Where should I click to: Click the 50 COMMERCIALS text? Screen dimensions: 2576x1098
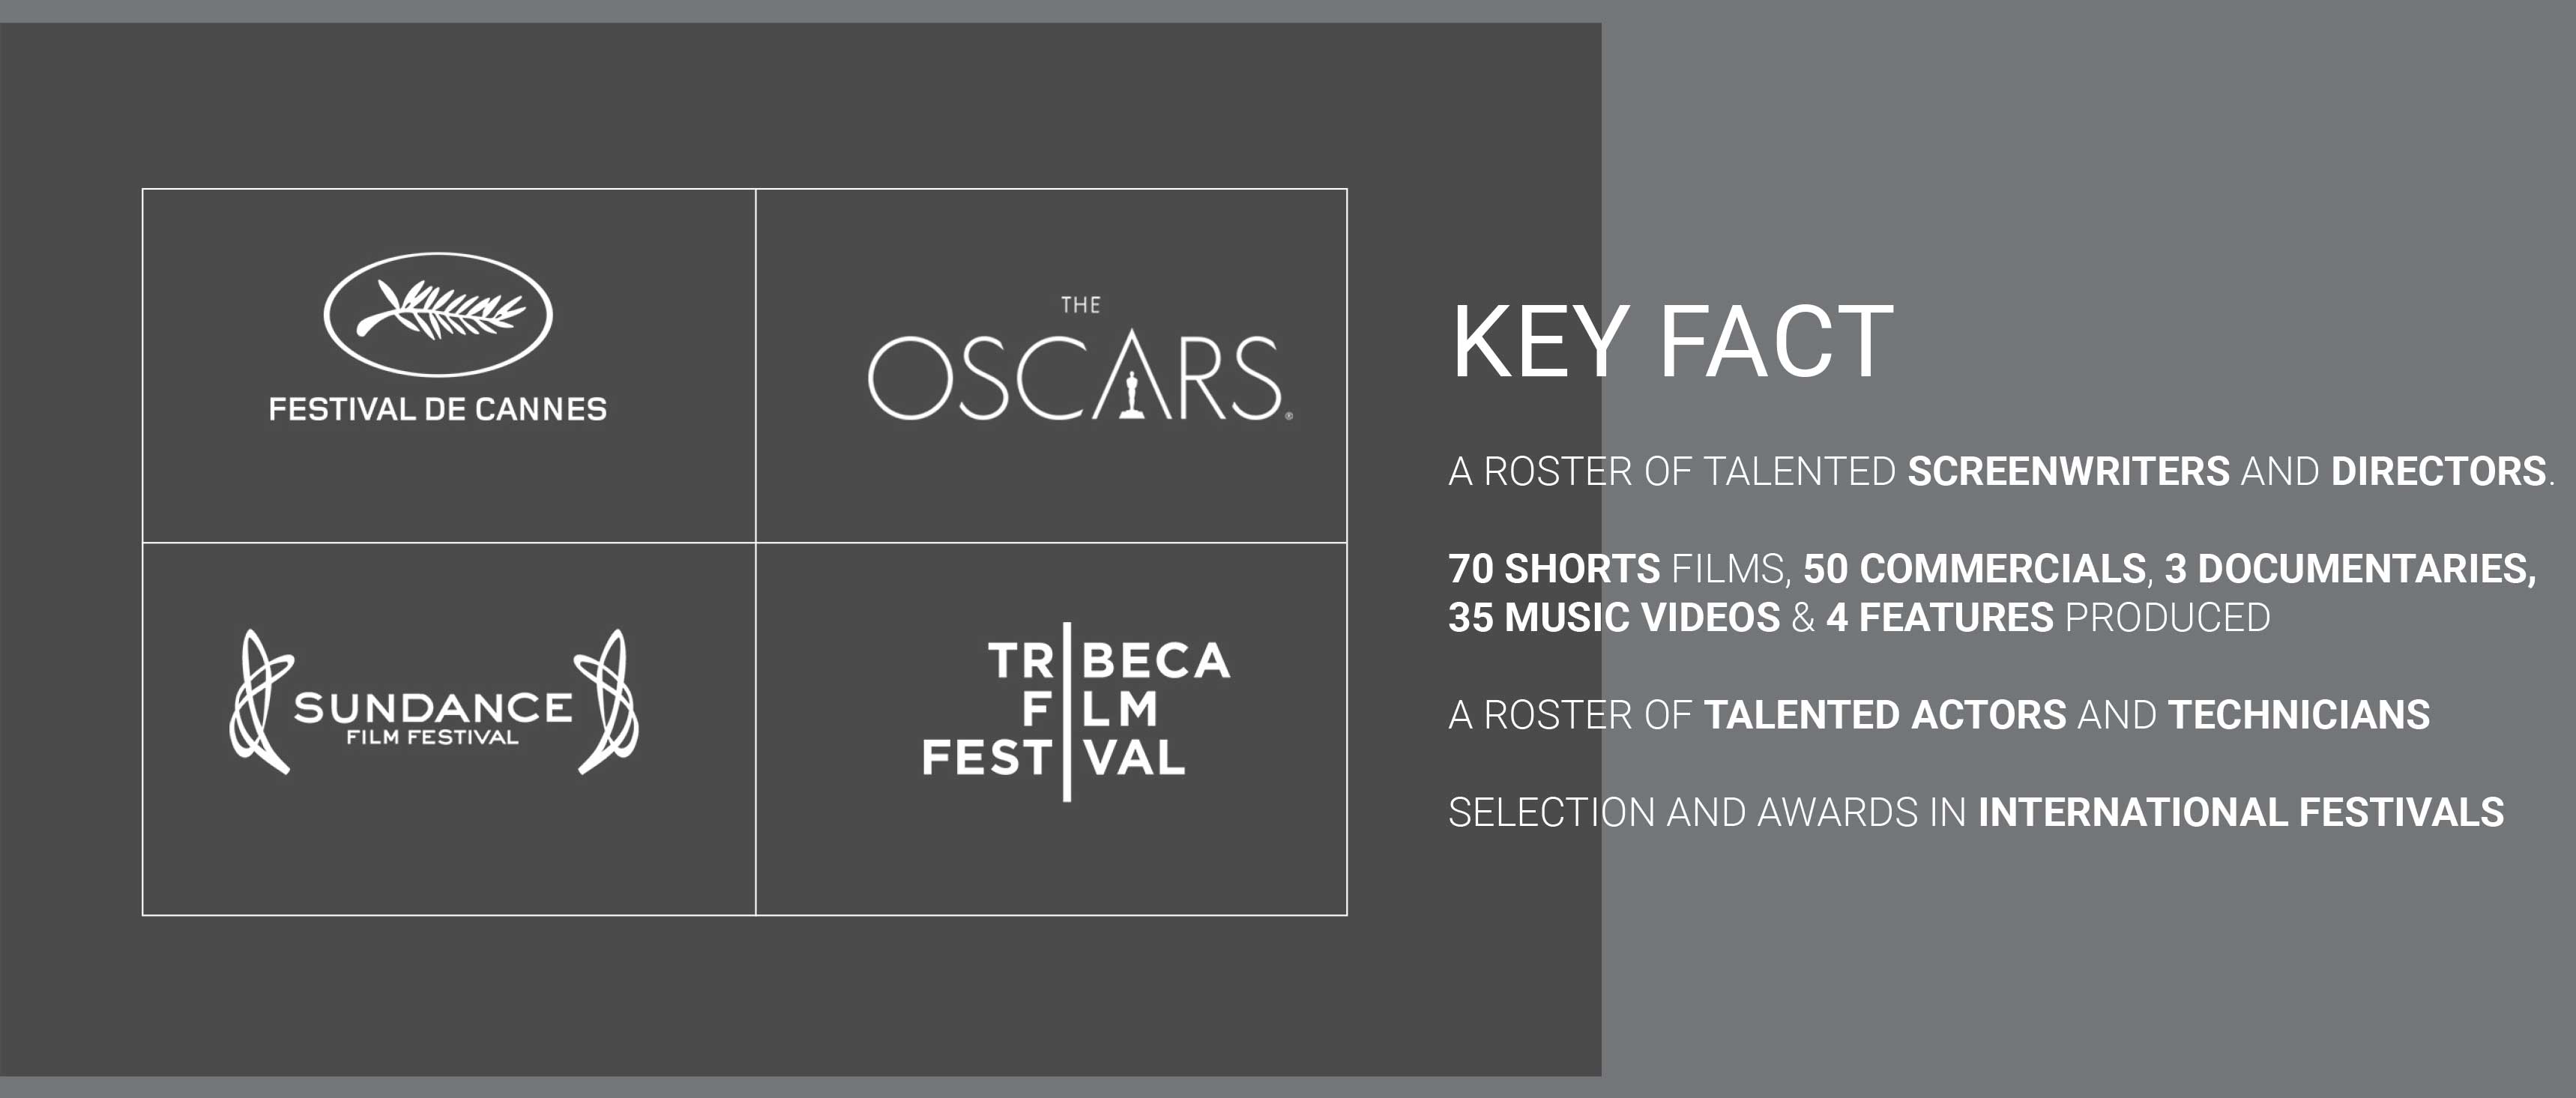click(1974, 568)
